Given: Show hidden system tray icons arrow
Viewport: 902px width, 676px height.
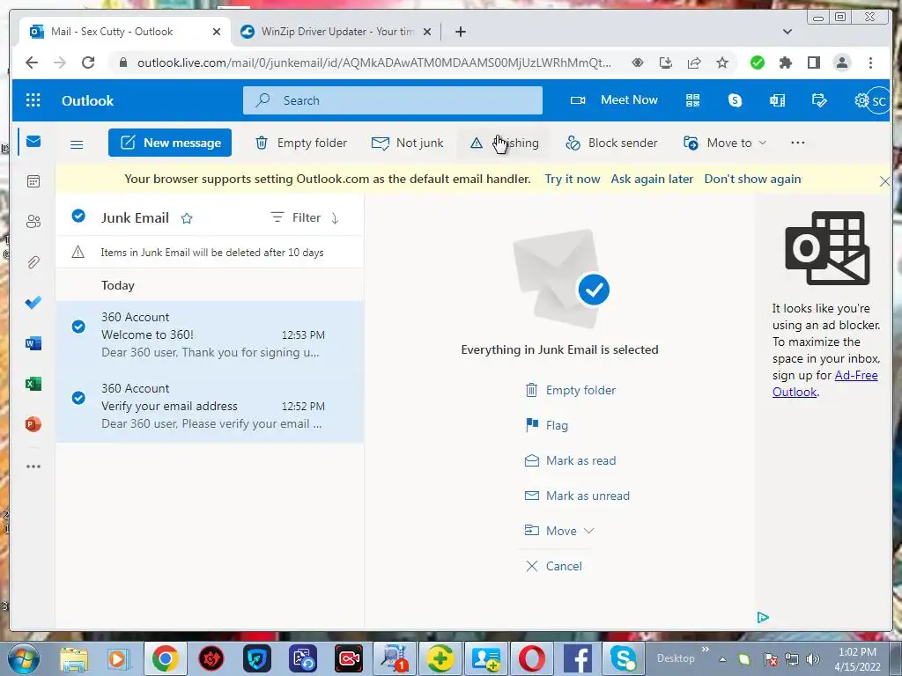Looking at the screenshot, I should [722, 658].
